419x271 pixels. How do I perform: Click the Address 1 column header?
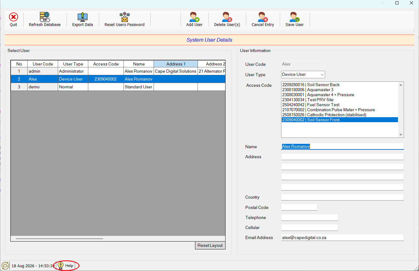(176, 64)
